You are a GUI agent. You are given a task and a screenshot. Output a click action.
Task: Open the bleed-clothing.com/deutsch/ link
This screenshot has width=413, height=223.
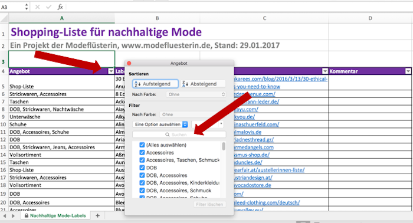coord(267,202)
